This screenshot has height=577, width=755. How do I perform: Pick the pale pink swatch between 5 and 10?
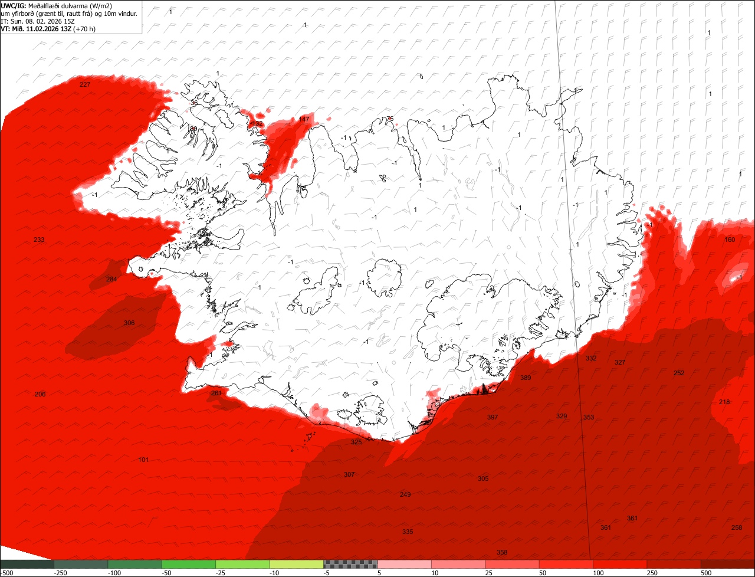click(405, 564)
